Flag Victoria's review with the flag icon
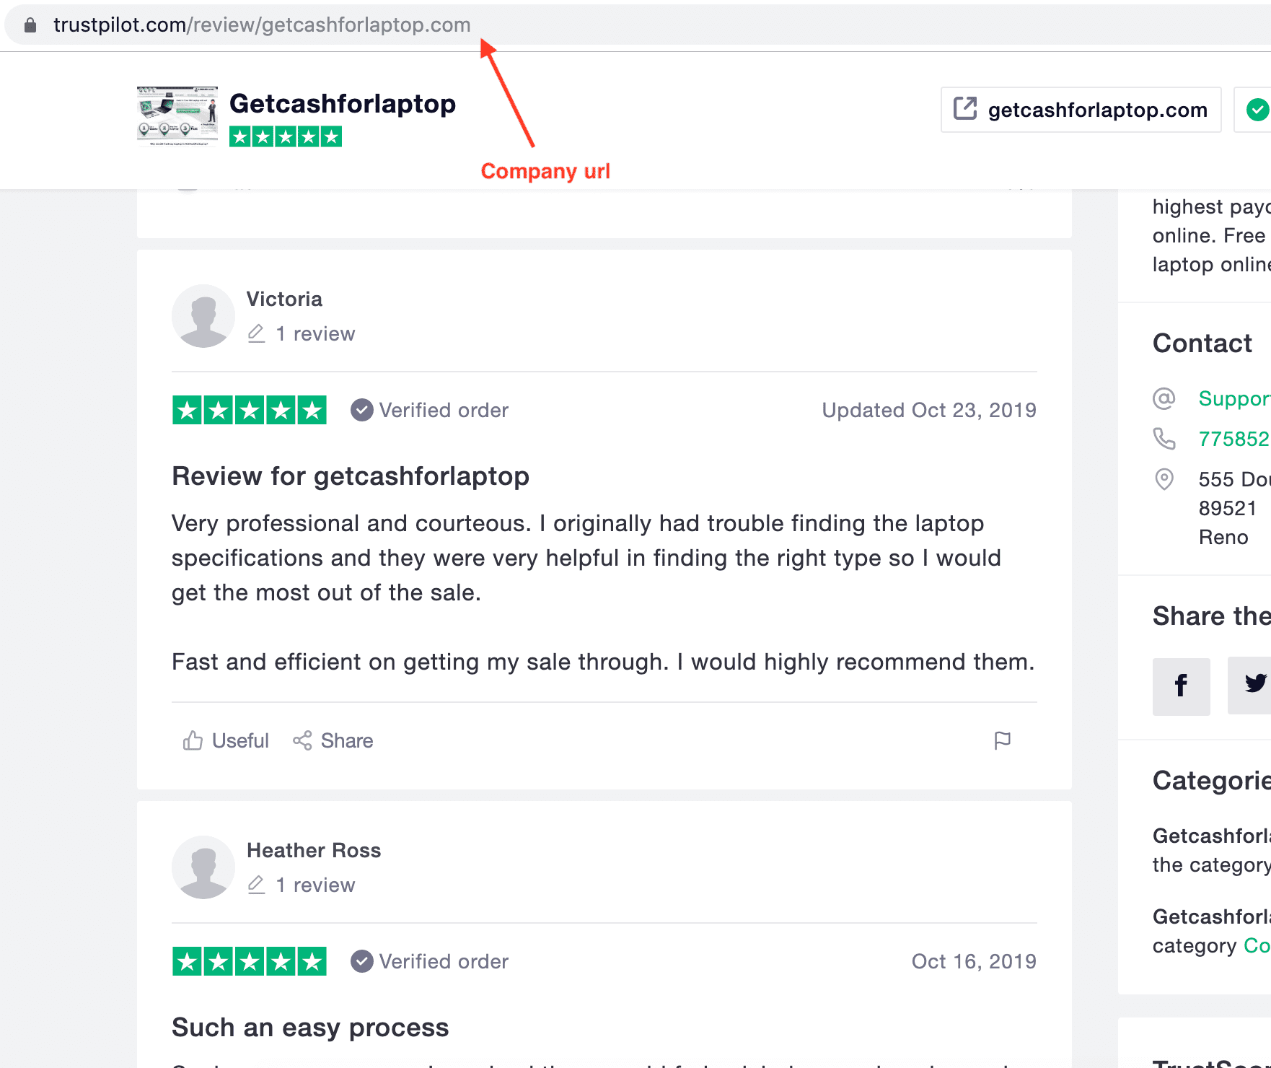Image resolution: width=1271 pixels, height=1068 pixels. coord(1003,740)
